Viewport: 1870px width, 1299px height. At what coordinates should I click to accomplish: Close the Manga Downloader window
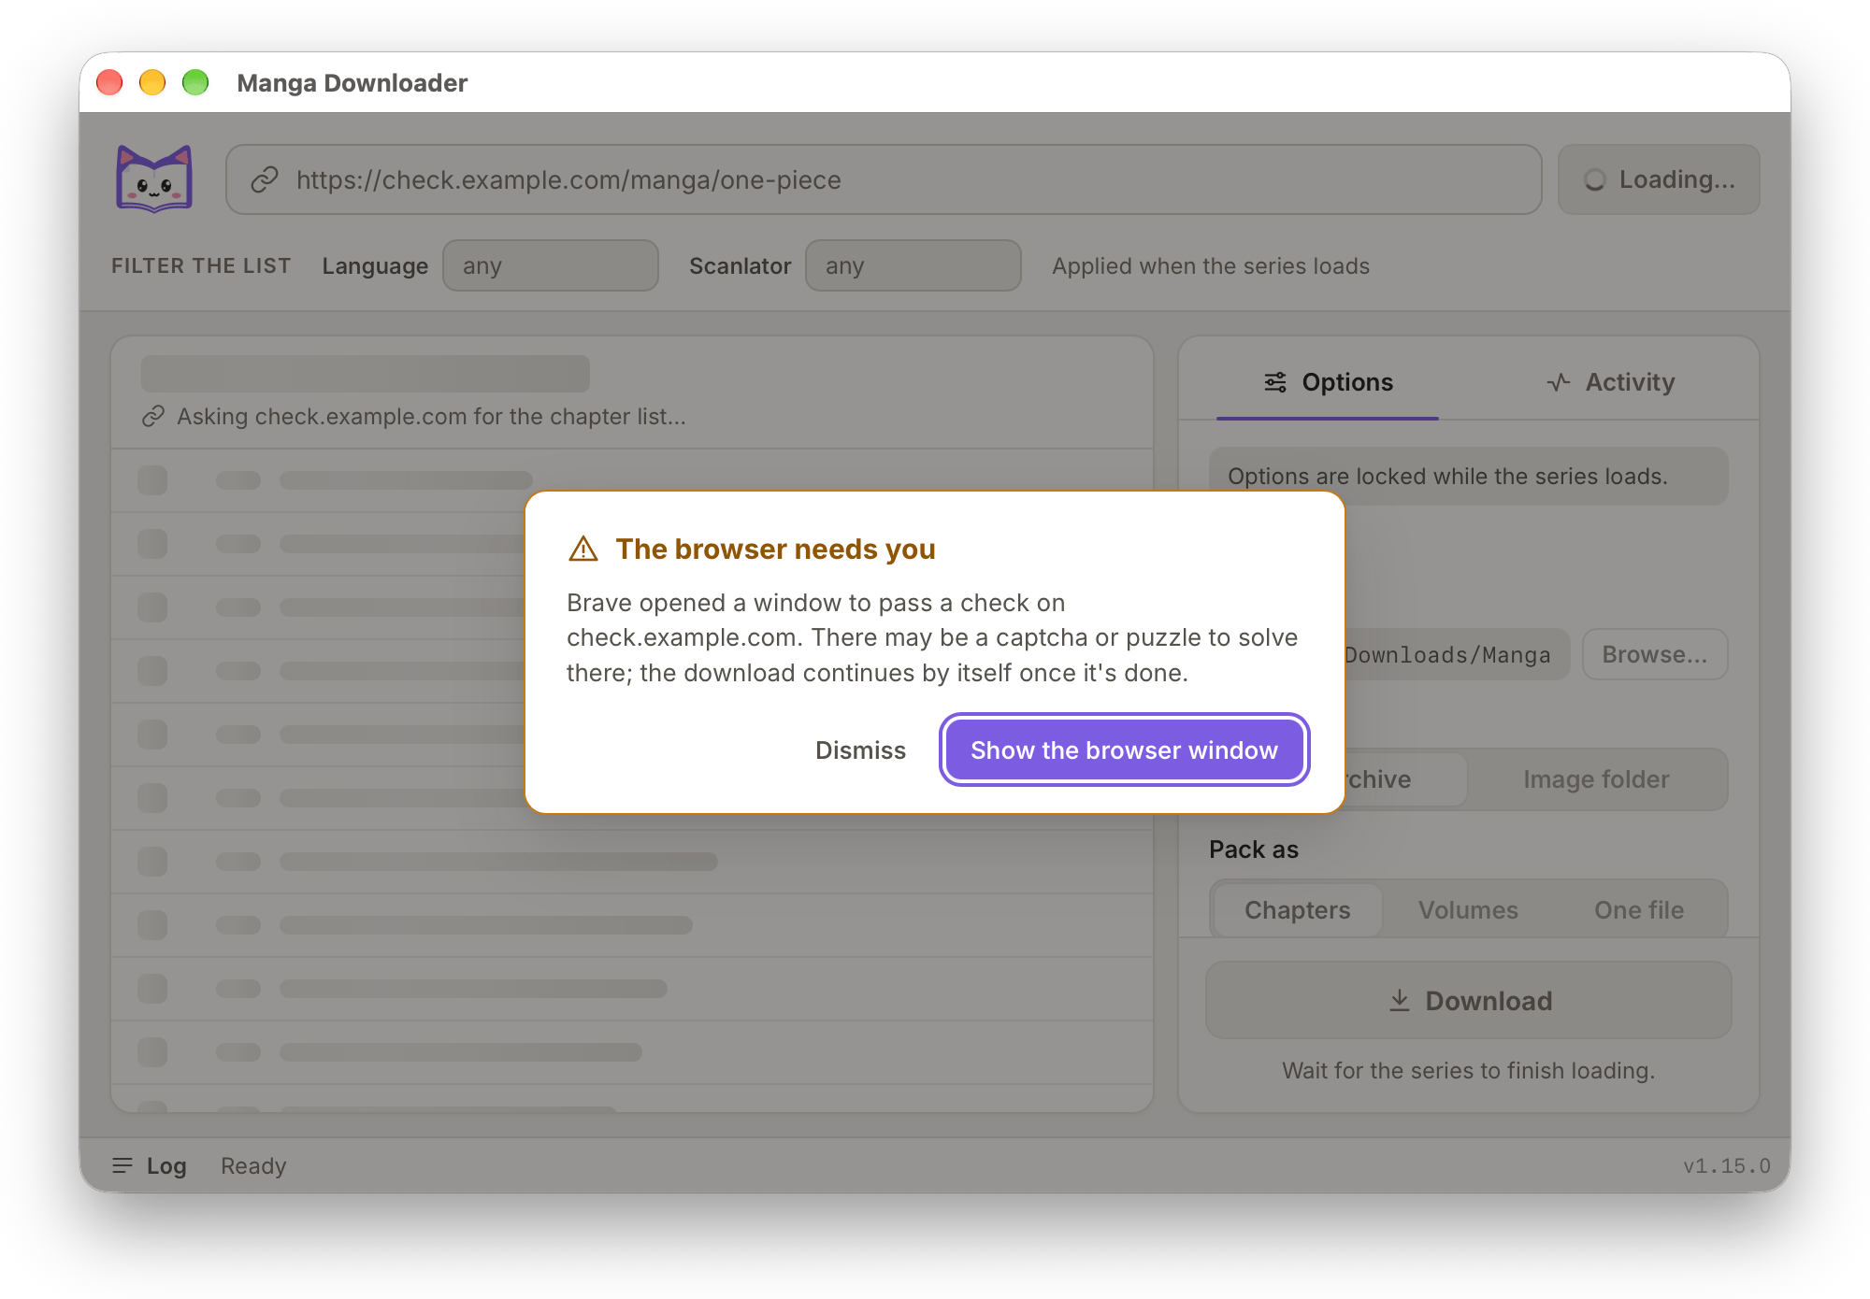109,82
